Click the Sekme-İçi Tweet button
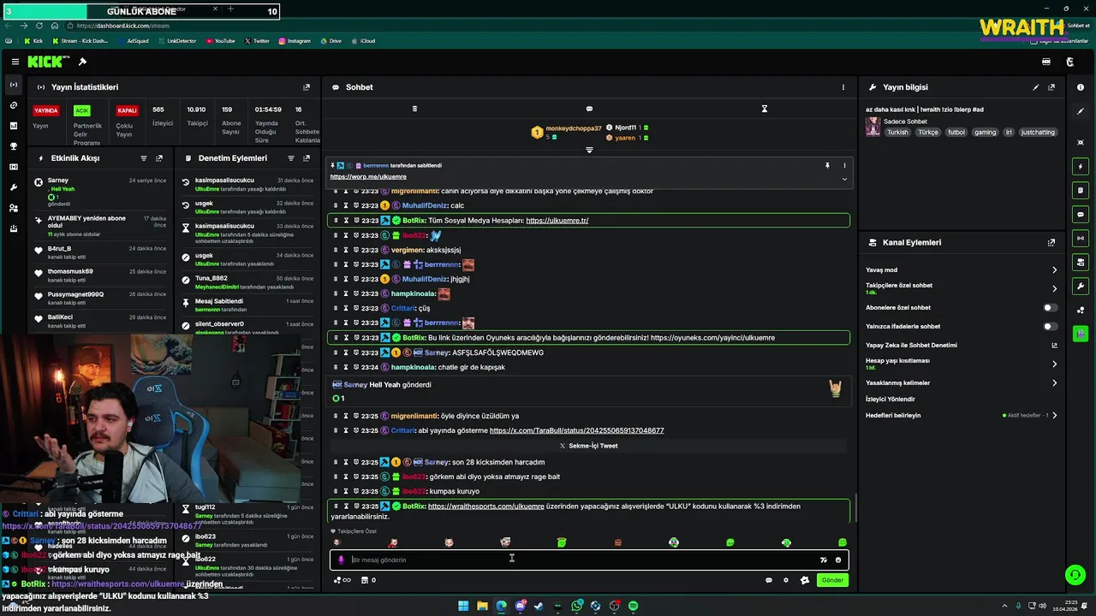1096x616 pixels. (x=589, y=446)
